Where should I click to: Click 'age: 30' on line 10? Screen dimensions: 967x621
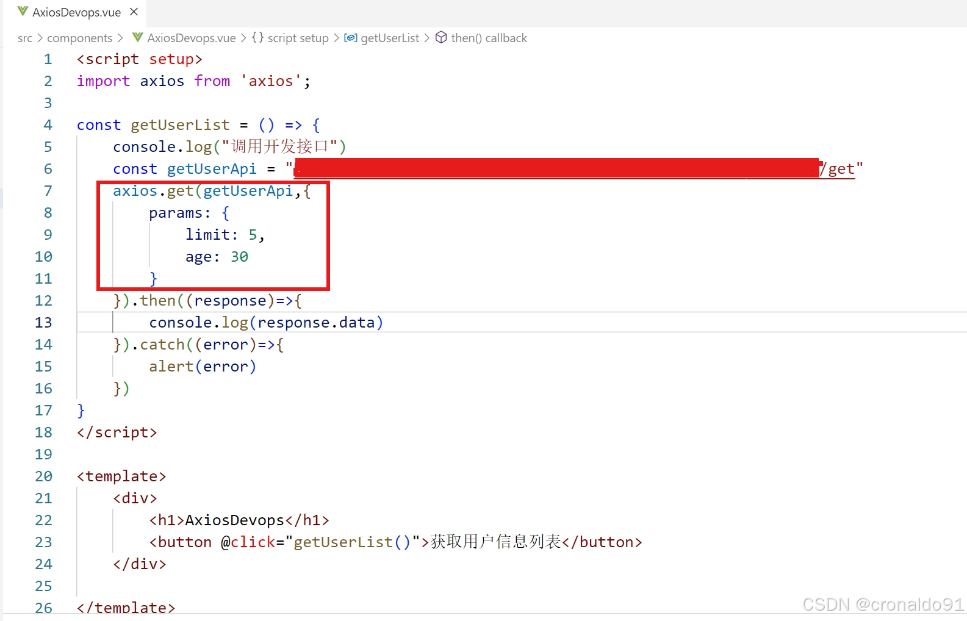click(x=217, y=257)
